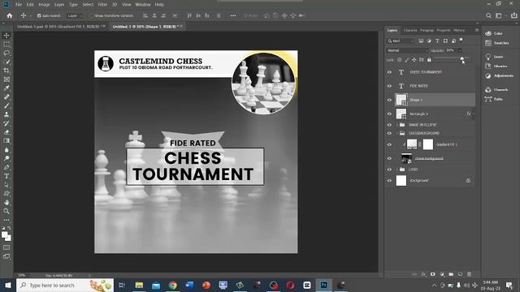Open the Window menu
This screenshot has width=520, height=292.
click(143, 5)
